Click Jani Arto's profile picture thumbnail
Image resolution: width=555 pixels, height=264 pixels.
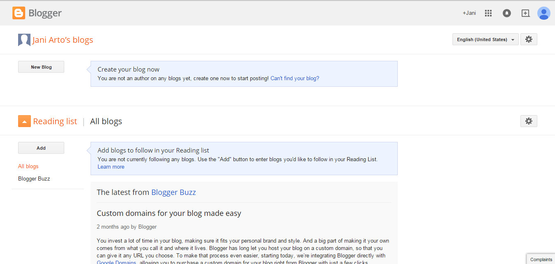click(x=24, y=40)
